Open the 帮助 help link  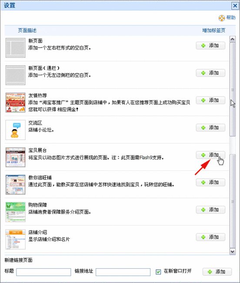coord(231,18)
